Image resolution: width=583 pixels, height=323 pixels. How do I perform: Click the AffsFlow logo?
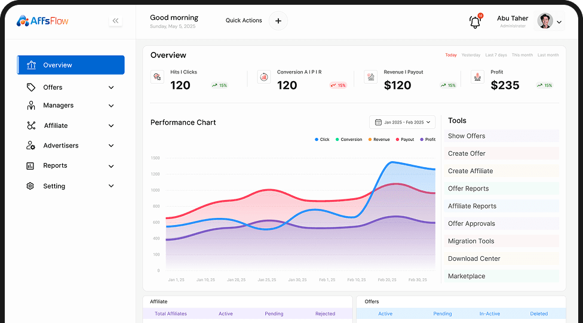[42, 21]
